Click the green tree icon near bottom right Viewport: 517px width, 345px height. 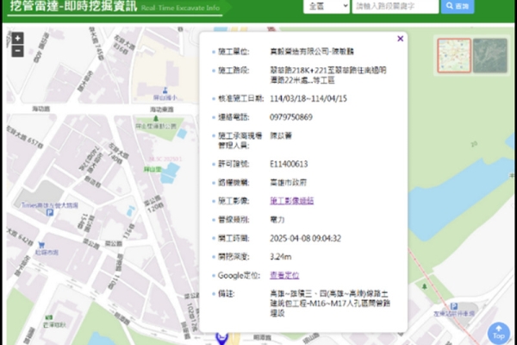coord(425,286)
